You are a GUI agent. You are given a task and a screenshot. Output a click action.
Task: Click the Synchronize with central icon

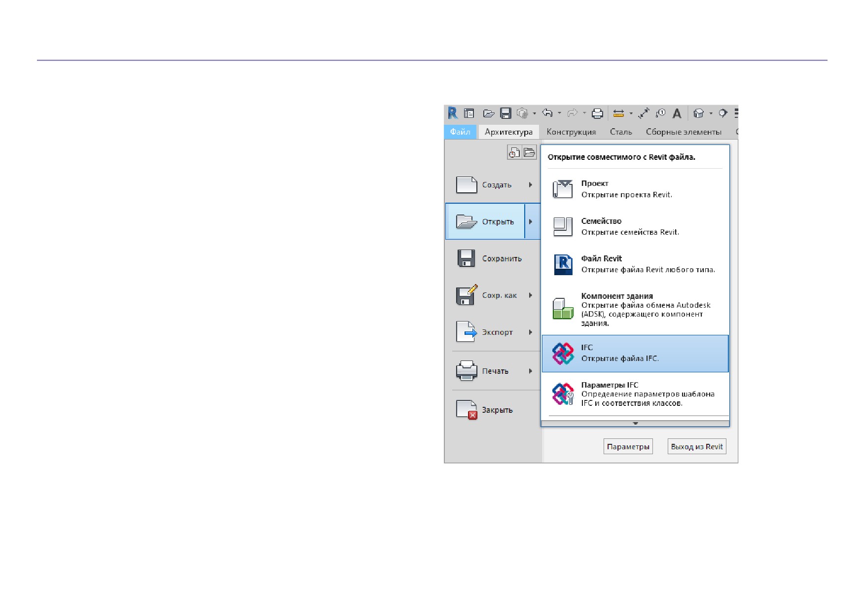(x=522, y=113)
